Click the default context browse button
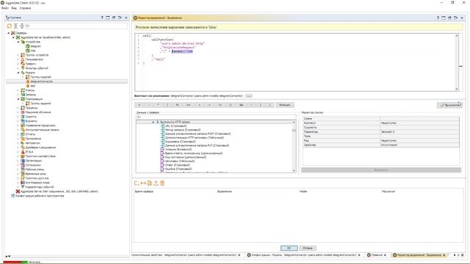Image resolution: width=470 pixels, height=264 pixels. 249,96
